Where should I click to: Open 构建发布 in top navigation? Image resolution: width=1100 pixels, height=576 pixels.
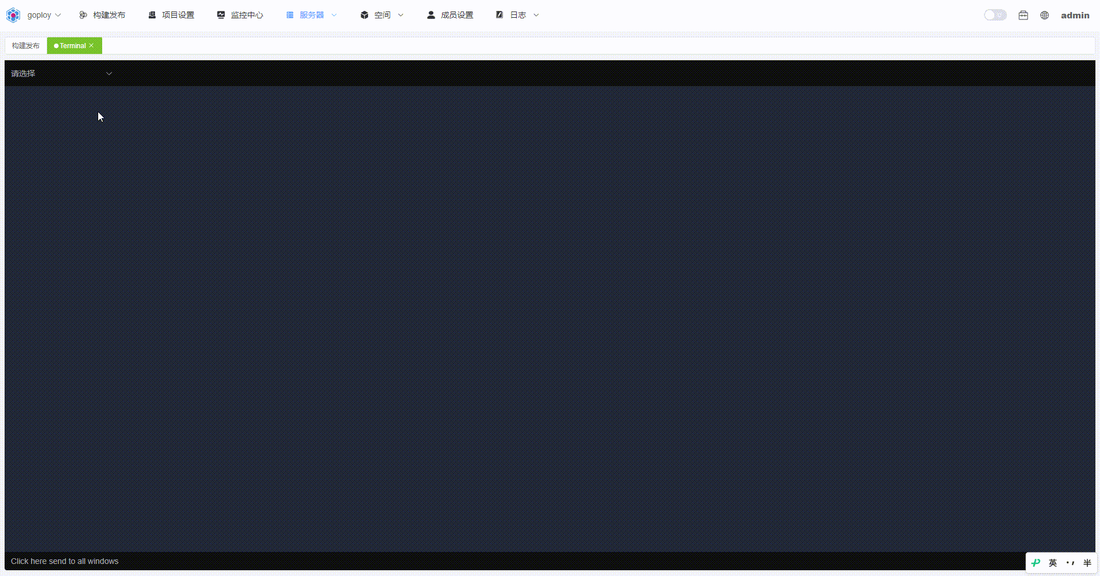(103, 15)
